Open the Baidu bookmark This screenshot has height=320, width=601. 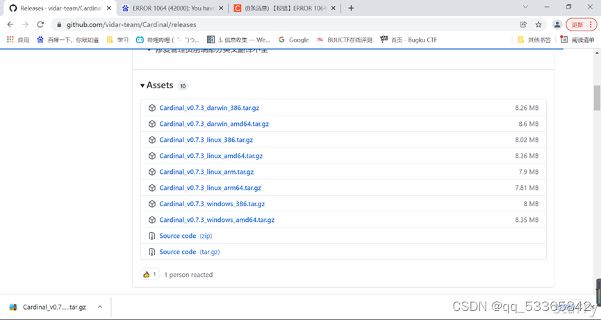pyautogui.click(x=68, y=40)
